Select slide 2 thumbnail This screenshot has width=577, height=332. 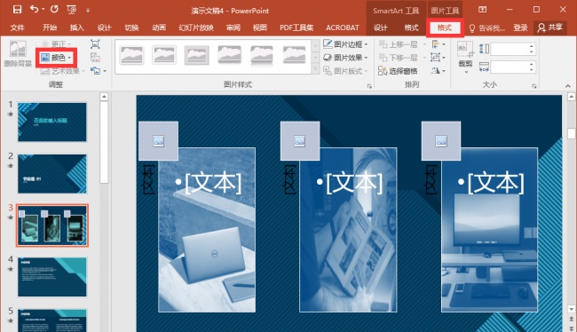click(x=52, y=173)
